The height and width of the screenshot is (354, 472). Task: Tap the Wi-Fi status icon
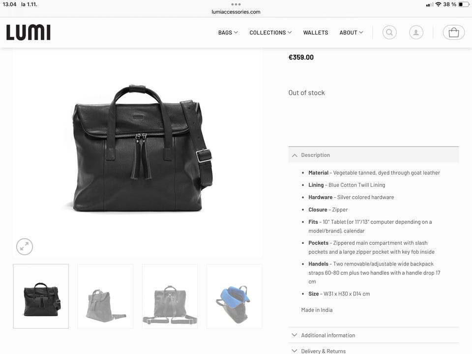(438, 4)
